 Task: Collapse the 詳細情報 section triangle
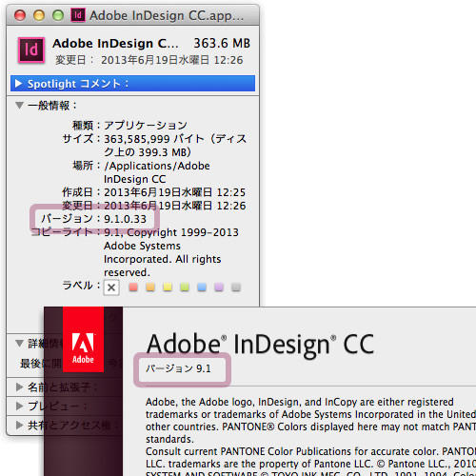pyautogui.click(x=19, y=343)
